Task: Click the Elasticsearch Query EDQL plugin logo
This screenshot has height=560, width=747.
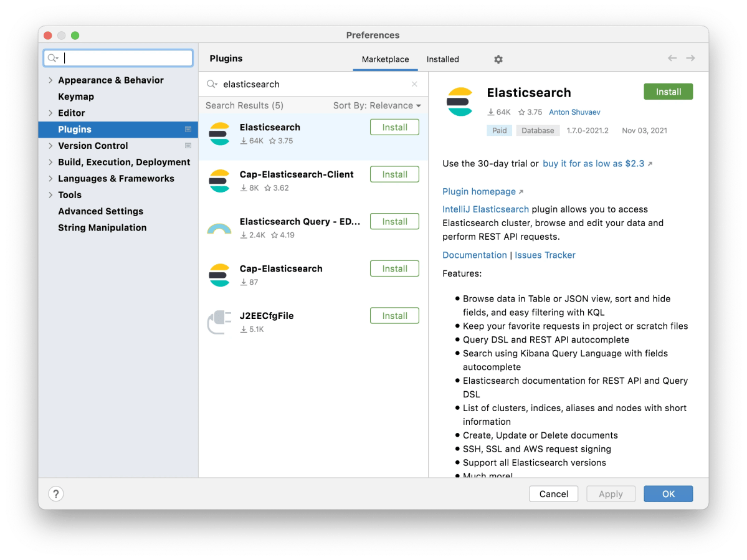Action: pyautogui.click(x=220, y=229)
